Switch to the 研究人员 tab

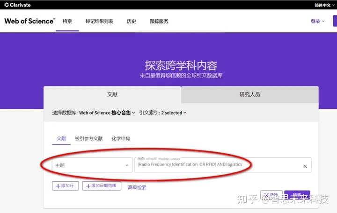point(250,95)
